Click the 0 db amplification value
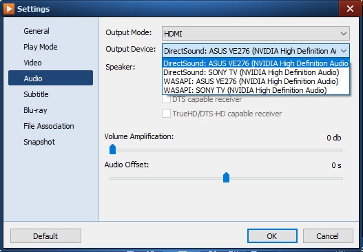The height and width of the screenshot is (252, 363). coord(334,138)
